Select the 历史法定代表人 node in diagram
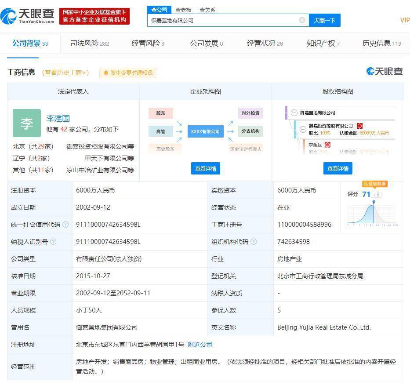Viewport: 410px width, 385px height. pyautogui.click(x=246, y=149)
